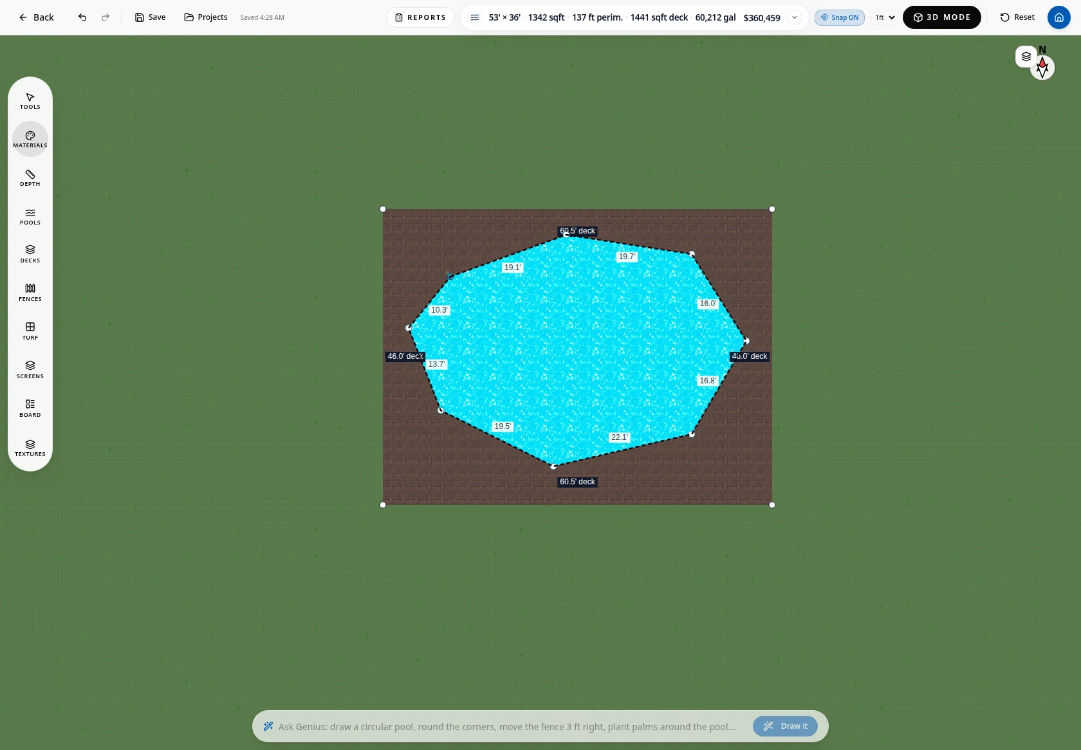This screenshot has width=1081, height=750.
Task: Open the Tools panel in sidebar
Action: point(30,101)
